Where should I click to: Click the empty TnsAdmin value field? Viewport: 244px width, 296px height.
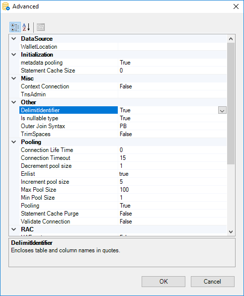click(172, 94)
